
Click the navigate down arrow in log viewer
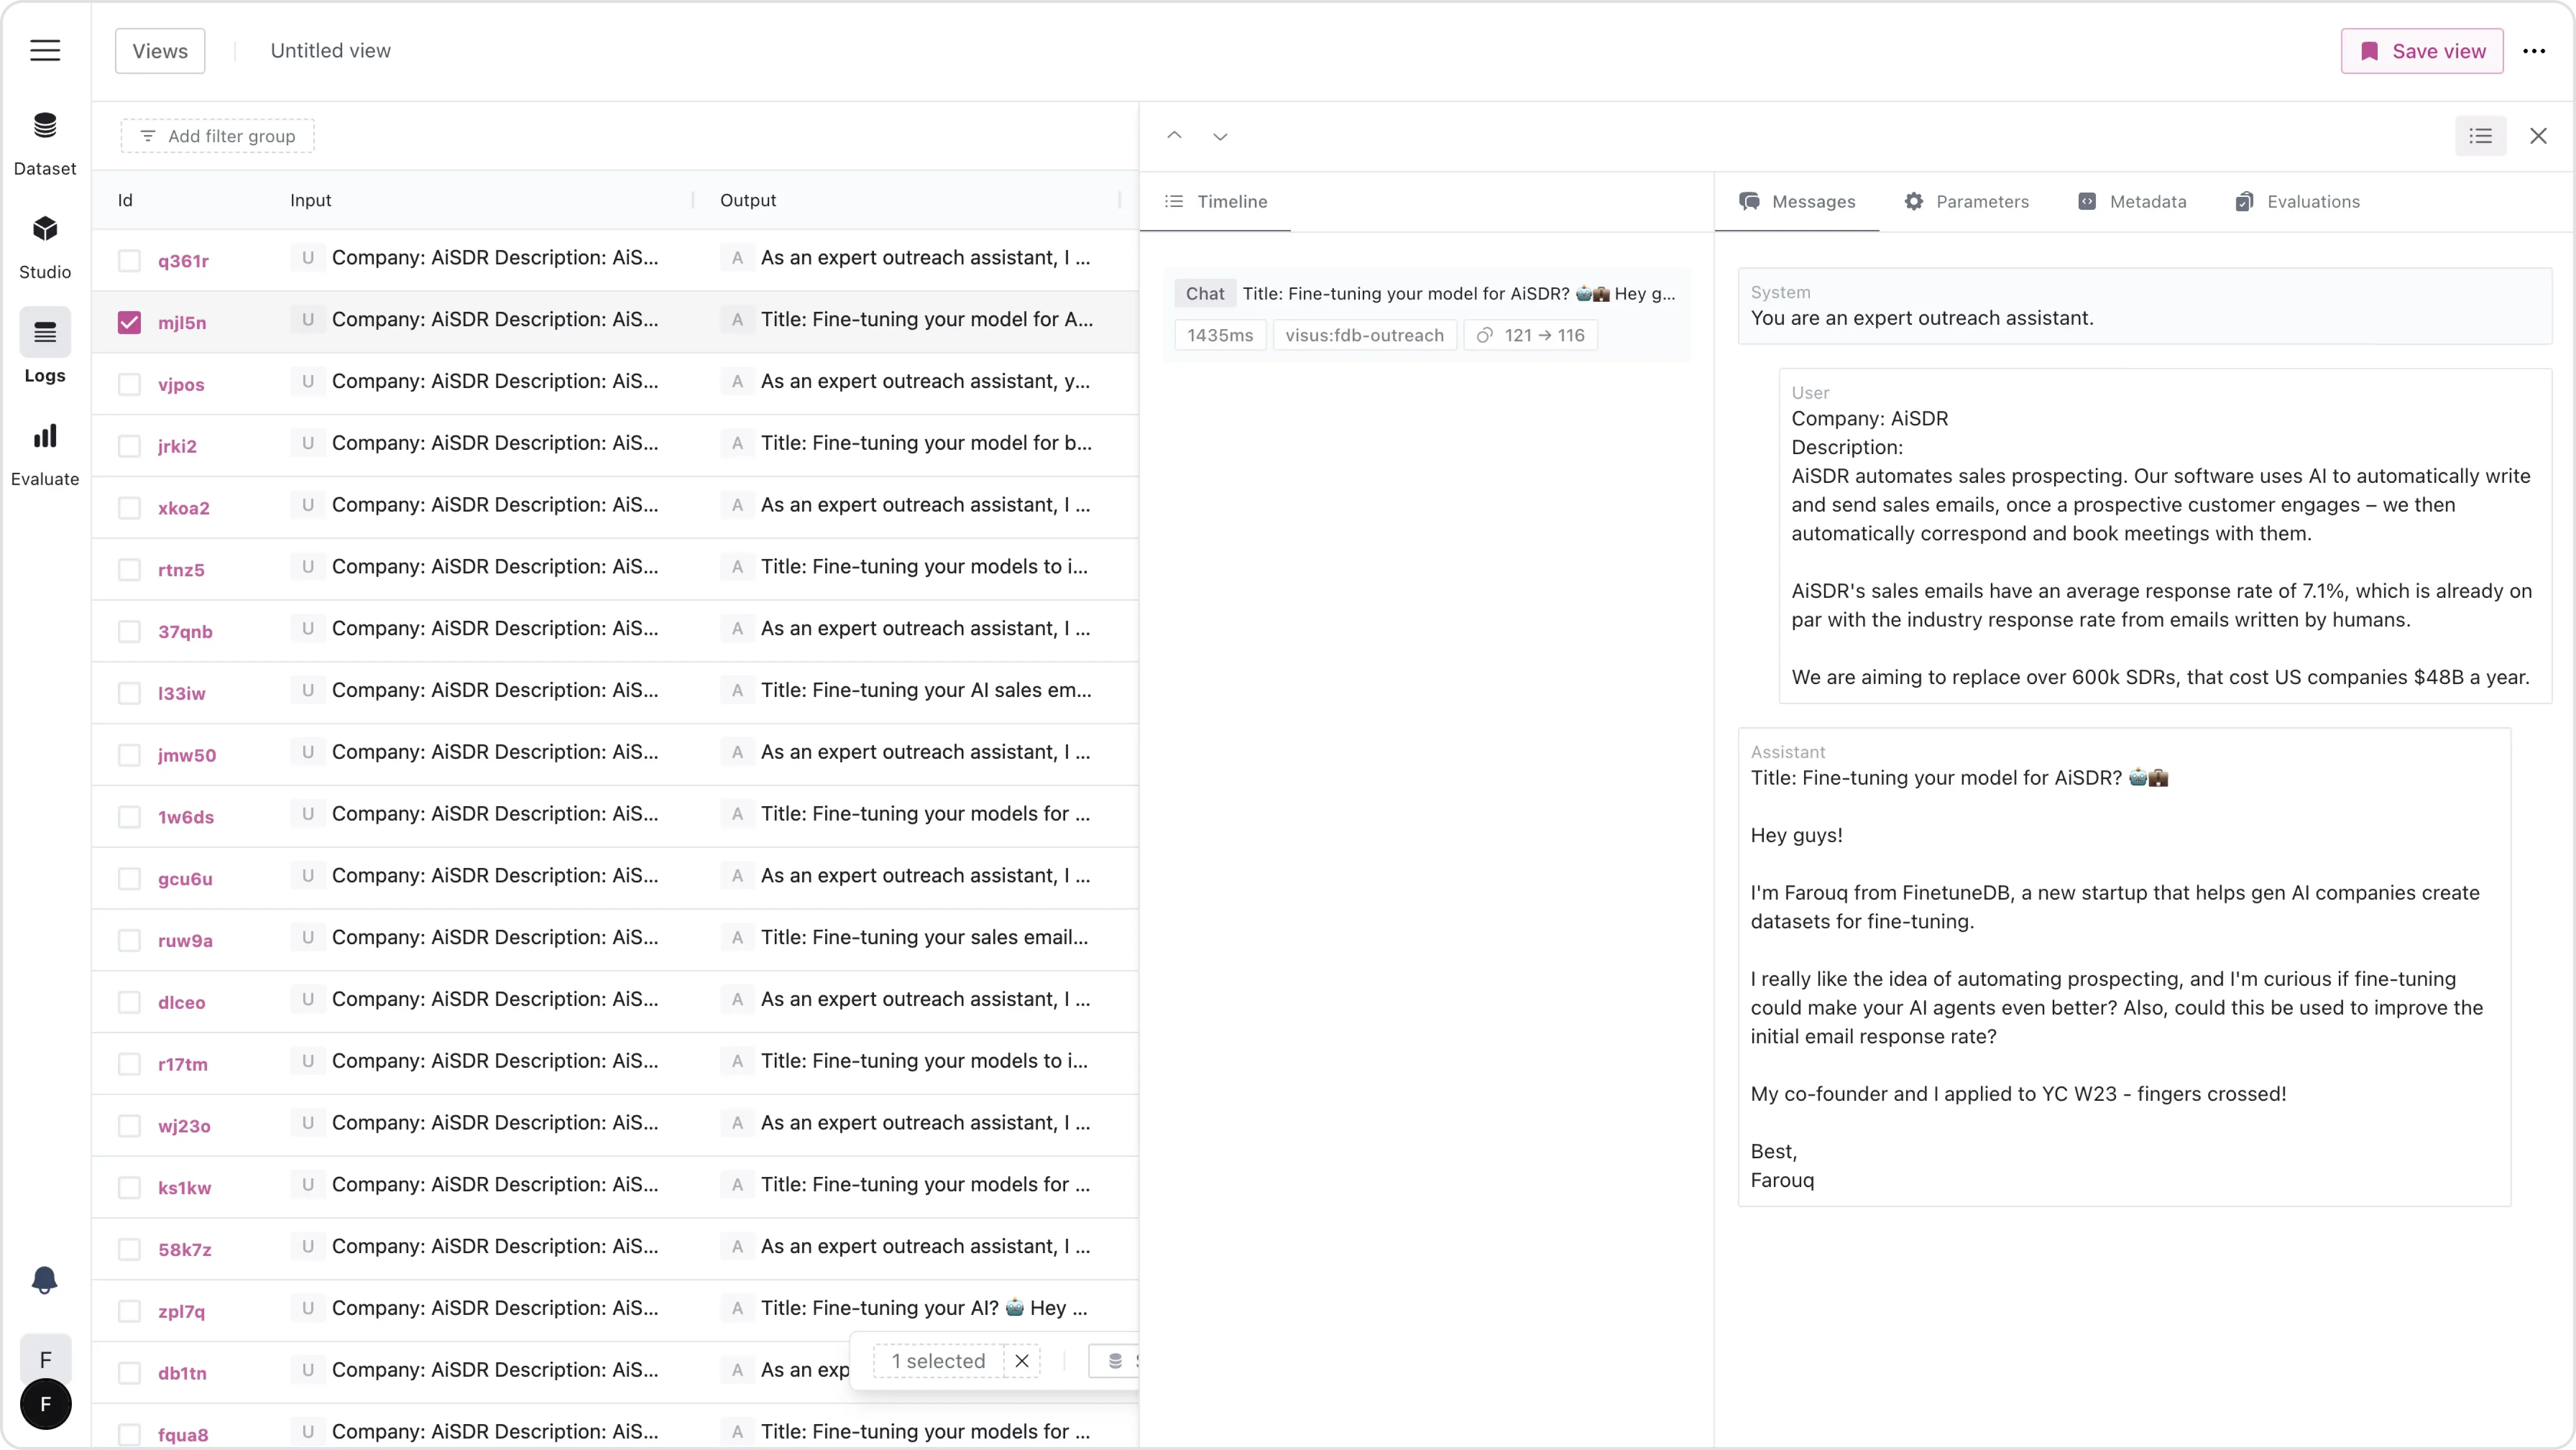click(1221, 136)
